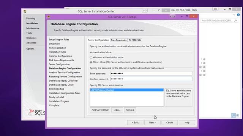Click Database Engine Configuration step in sidebar
Viewport: 243px width, 136px height.
coord(65,68)
